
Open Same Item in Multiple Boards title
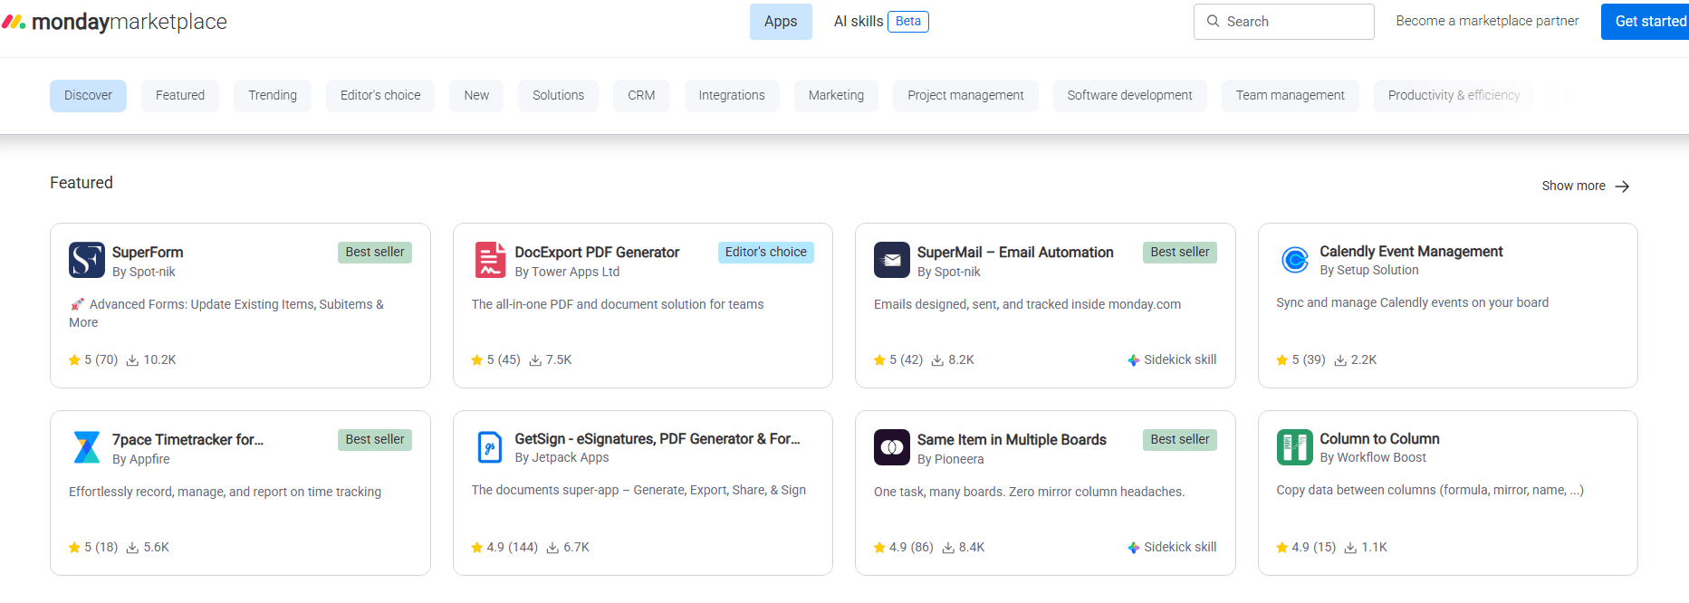1012,440
